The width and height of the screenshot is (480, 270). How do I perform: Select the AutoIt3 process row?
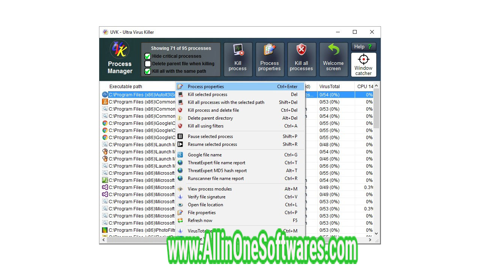click(x=237, y=95)
